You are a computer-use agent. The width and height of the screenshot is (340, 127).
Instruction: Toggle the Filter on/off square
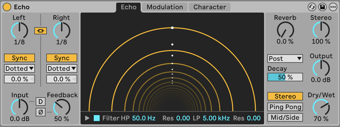pyautogui.click(x=97, y=118)
